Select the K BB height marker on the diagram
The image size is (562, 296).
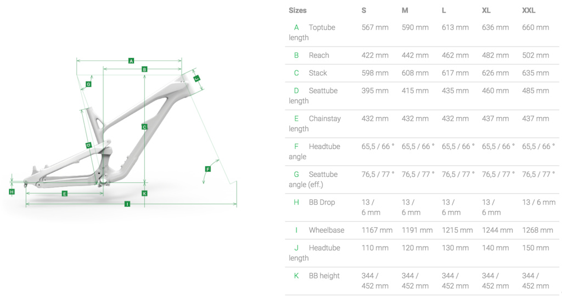pos(144,193)
